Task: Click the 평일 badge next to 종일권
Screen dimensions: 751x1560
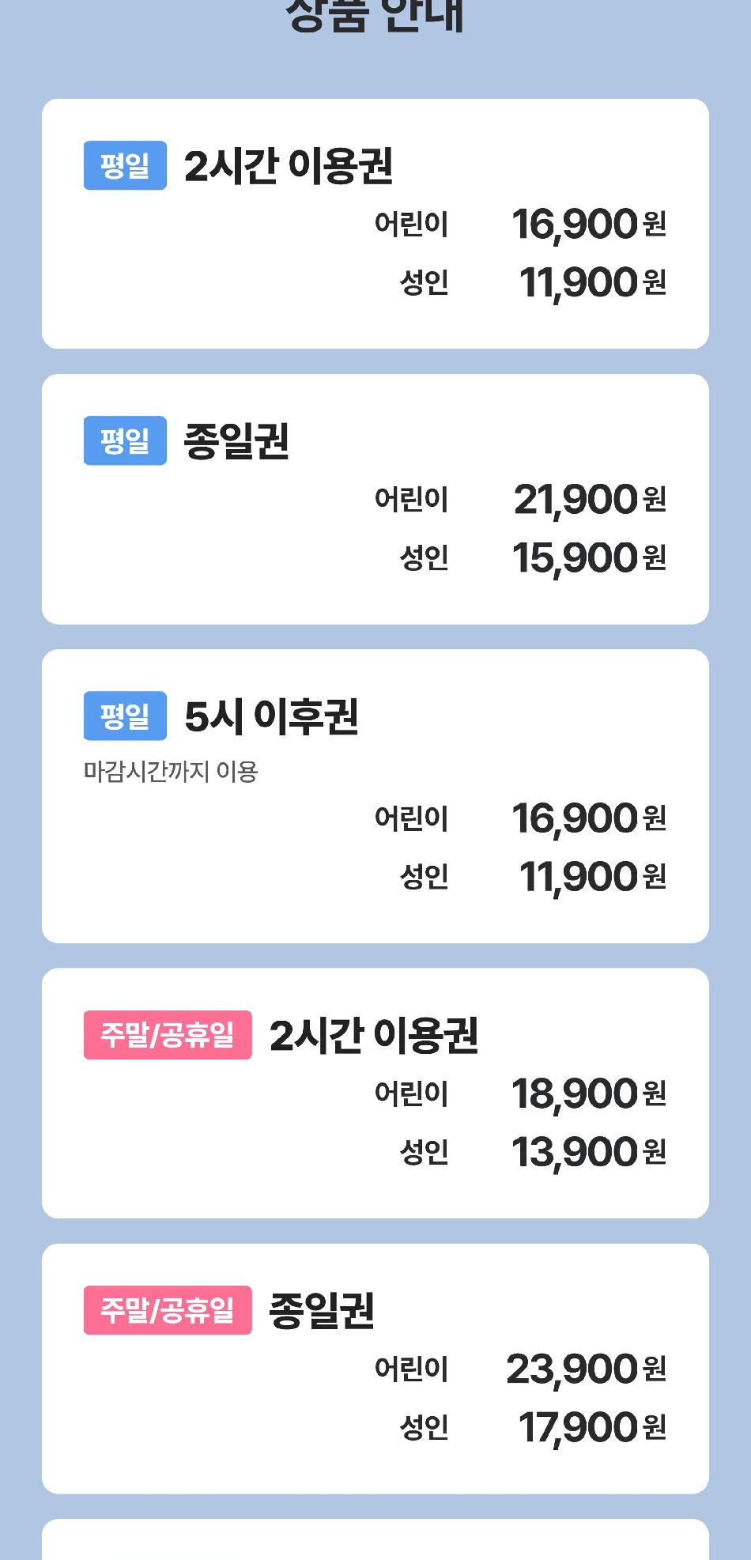Action: click(x=125, y=440)
